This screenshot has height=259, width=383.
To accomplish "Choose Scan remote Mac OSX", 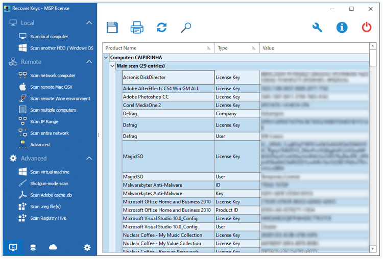I will tap(51, 87).
